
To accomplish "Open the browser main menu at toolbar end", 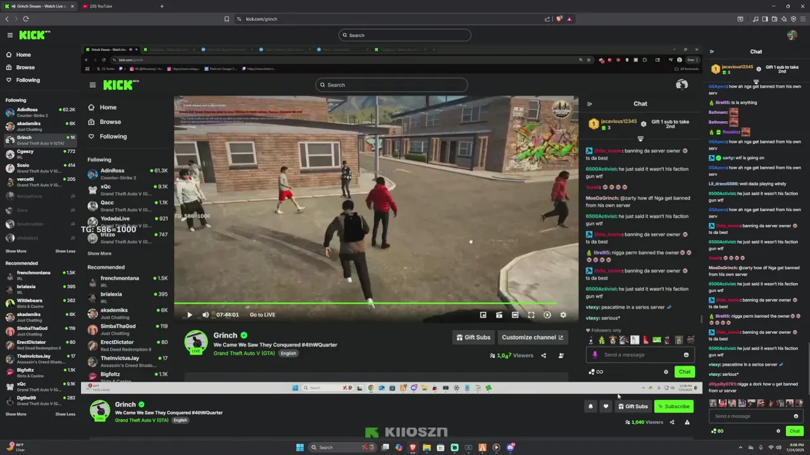I will click(802, 19).
